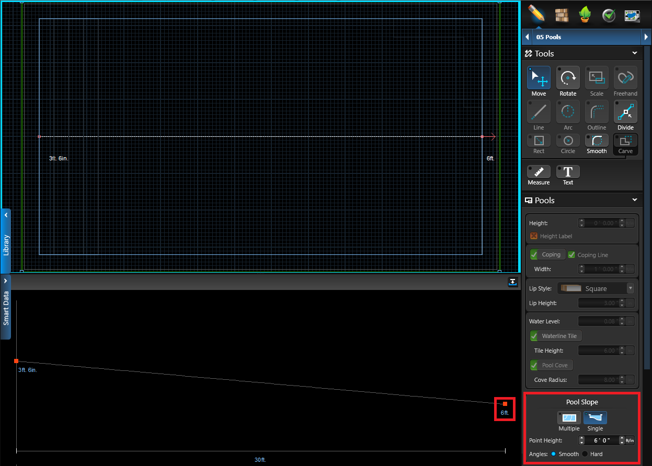Open the Lip Style dropdown
Image resolution: width=652 pixels, height=466 pixels.
tap(630, 288)
